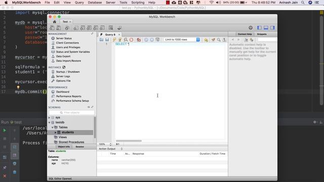Open Client Connections

pos(67,43)
